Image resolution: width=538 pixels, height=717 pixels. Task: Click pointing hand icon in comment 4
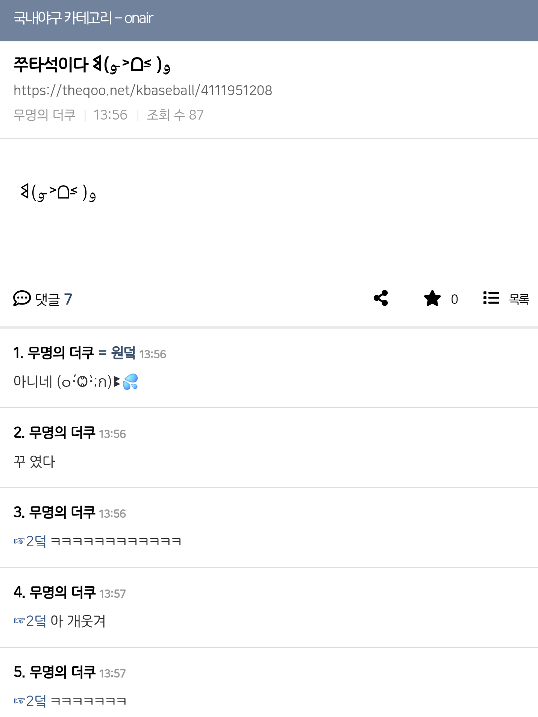click(19, 621)
